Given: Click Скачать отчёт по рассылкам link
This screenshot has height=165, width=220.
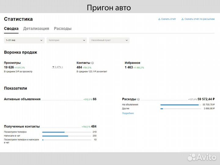Looking at the screenshot, I should (x=200, y=19).
